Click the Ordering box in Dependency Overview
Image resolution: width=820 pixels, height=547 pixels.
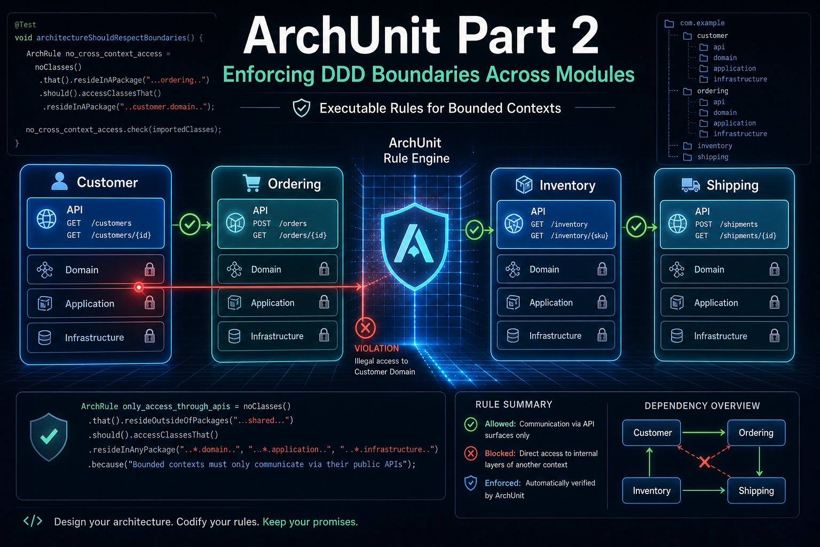[756, 433]
